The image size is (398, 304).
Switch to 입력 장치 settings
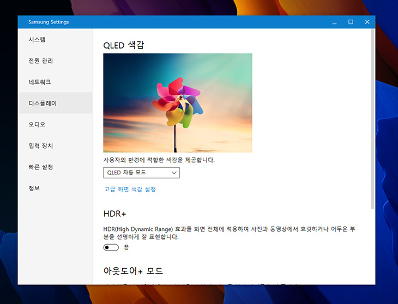point(55,146)
